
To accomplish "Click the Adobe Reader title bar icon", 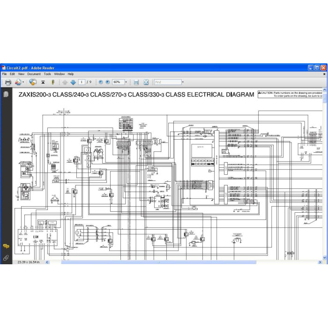I will click(x=4, y=68).
